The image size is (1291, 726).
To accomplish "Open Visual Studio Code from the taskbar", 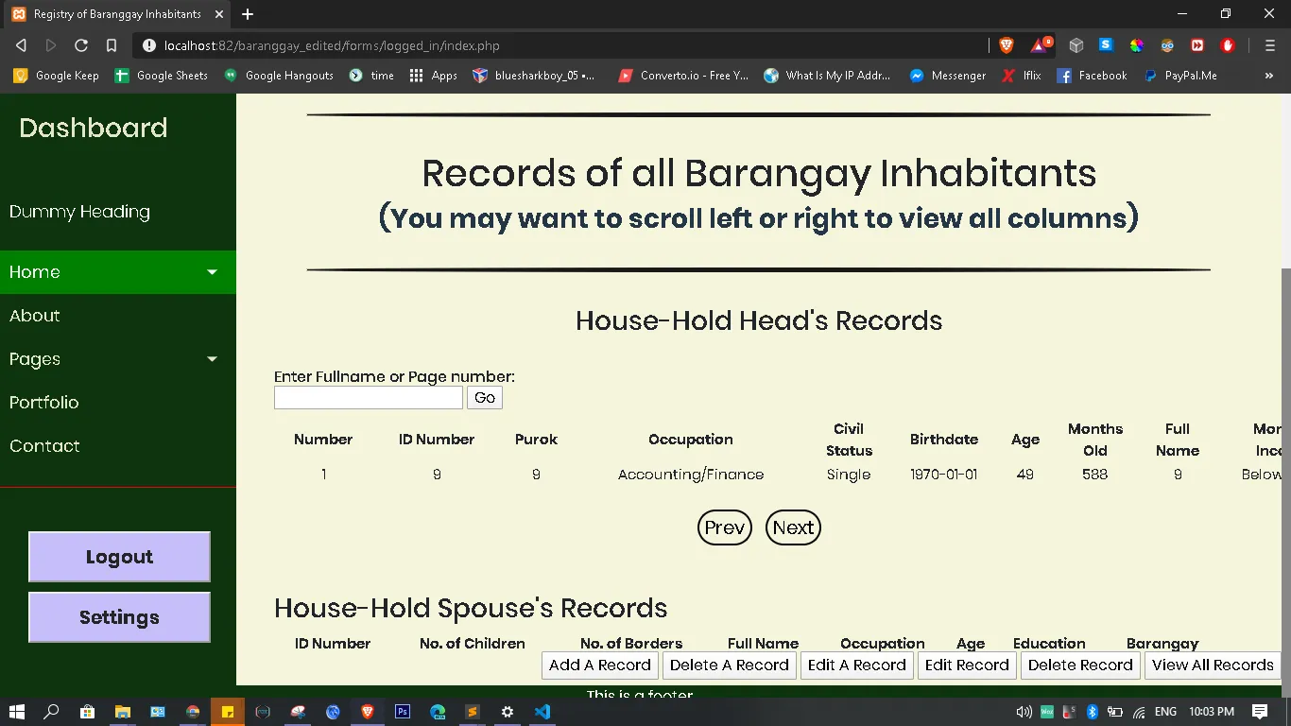I will pyautogui.click(x=542, y=712).
